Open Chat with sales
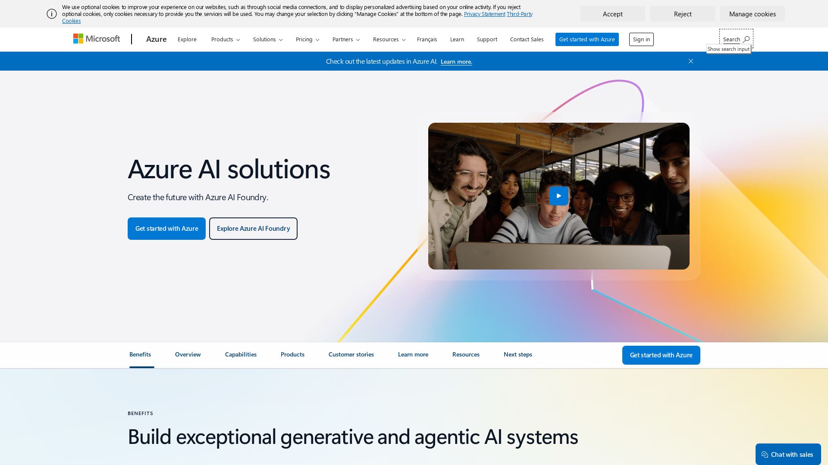 pos(788,454)
